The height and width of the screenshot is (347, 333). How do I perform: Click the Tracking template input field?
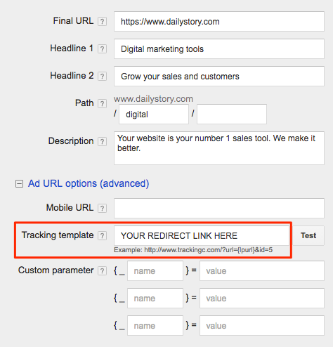[x=202, y=235]
